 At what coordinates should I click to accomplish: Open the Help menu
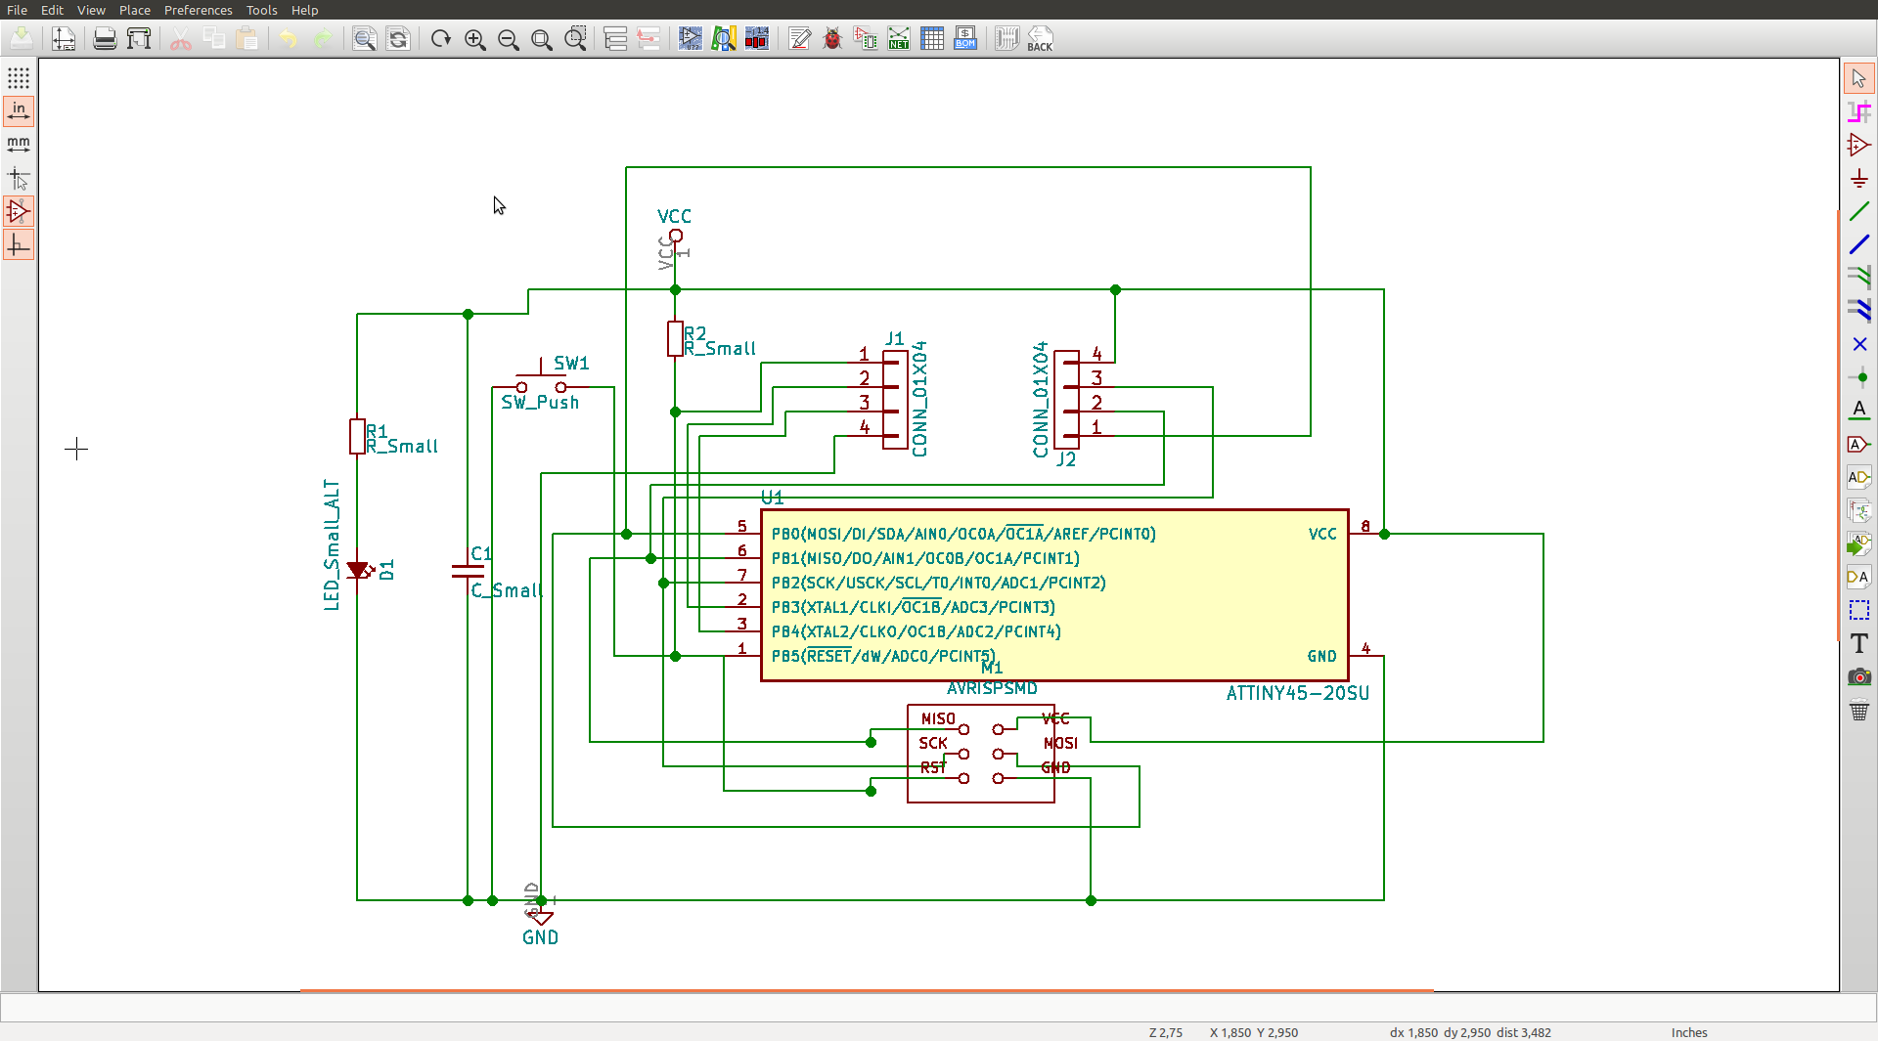[x=304, y=10]
